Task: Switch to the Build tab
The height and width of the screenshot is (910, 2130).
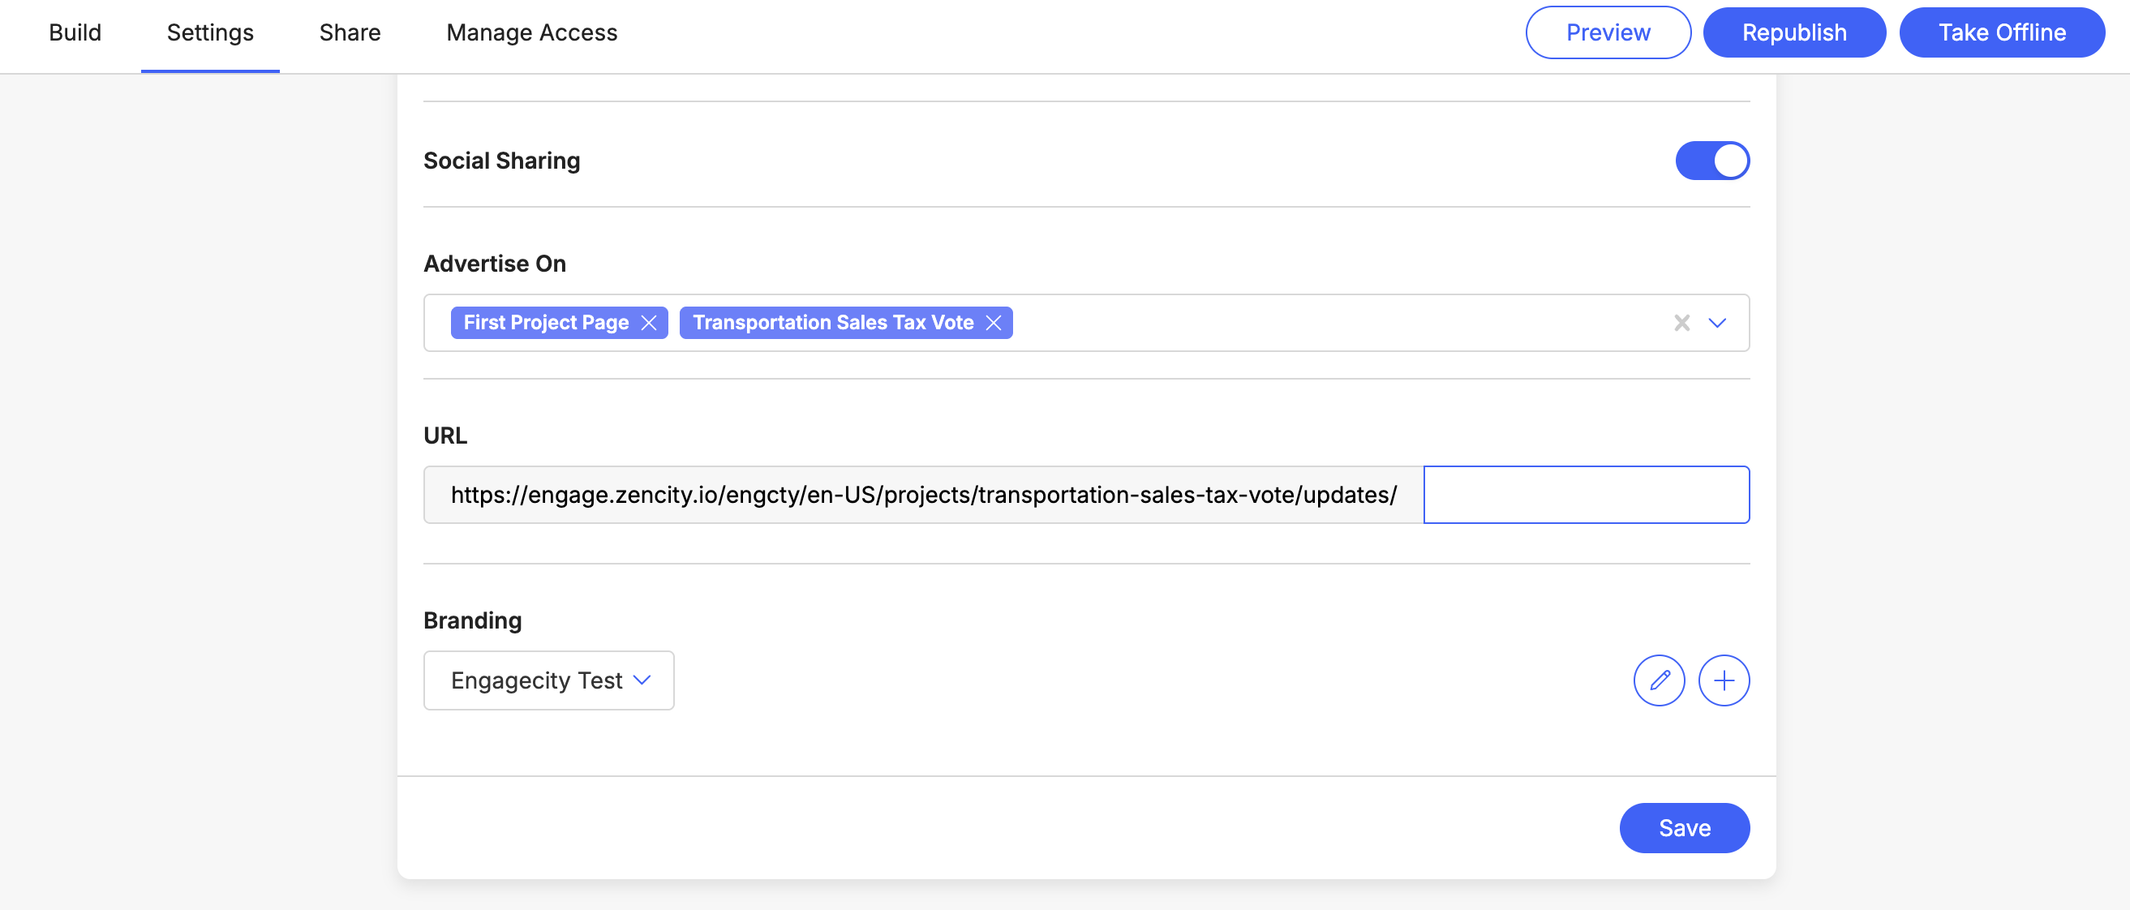Action: pos(75,32)
